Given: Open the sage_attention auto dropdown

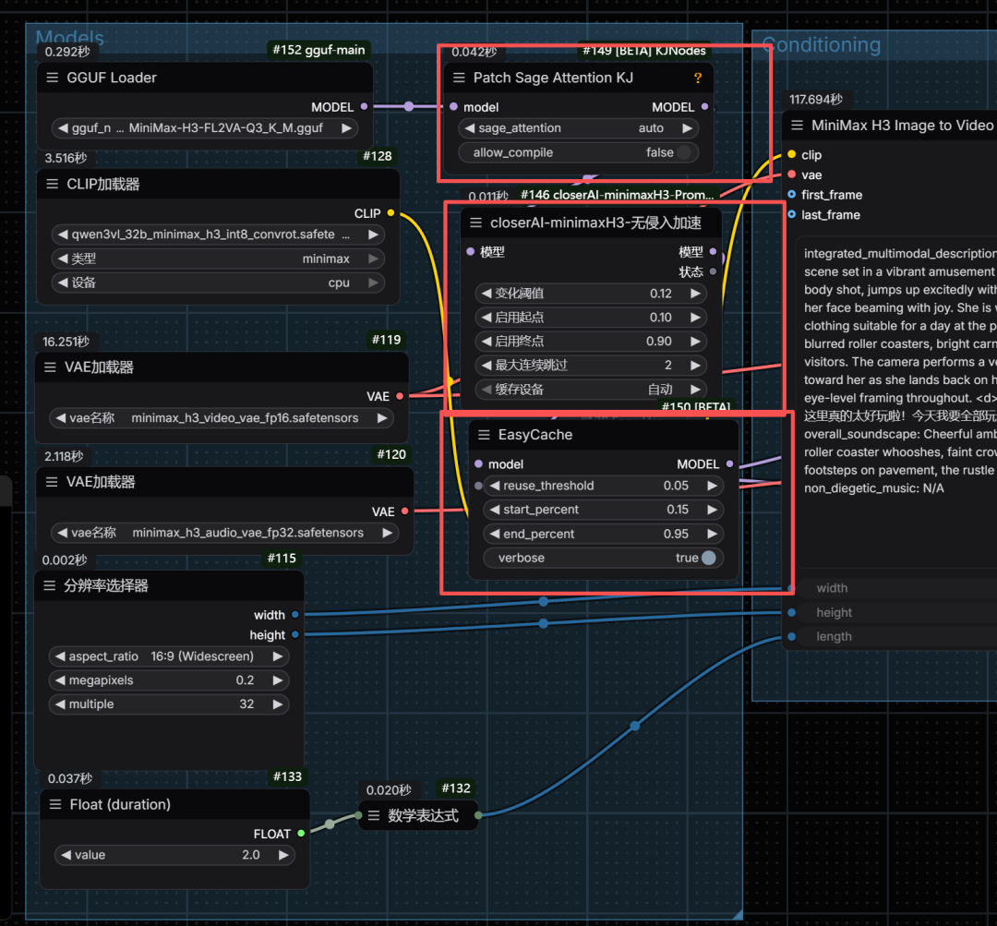Looking at the screenshot, I should pyautogui.click(x=578, y=127).
